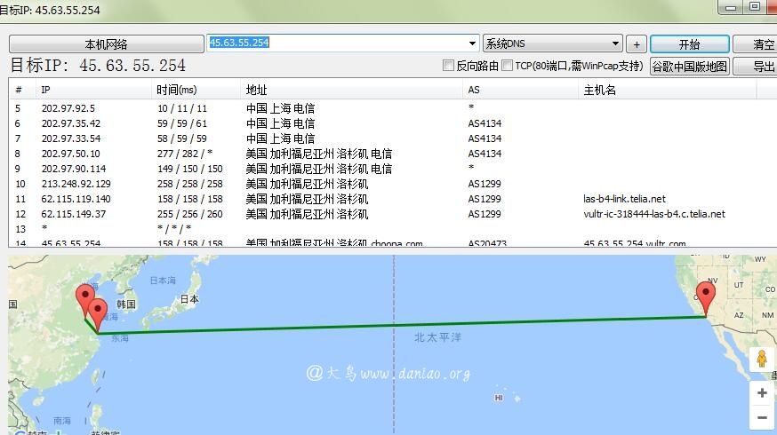Click hop 13 row with asterisks
Screen dimensions: 777x435
[x=392, y=229]
